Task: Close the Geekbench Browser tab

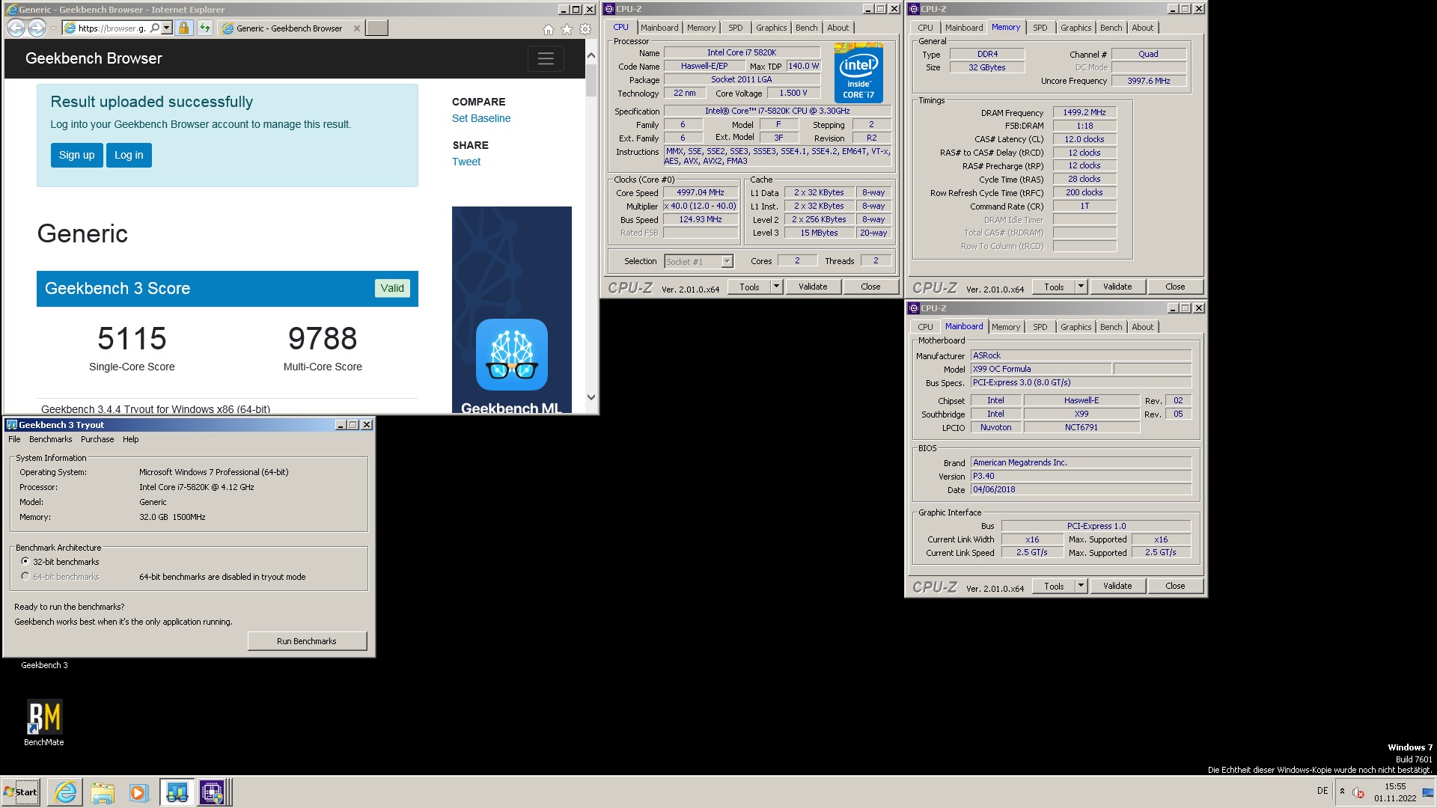Action: 357,28
